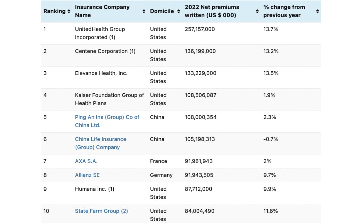Select the row for UnitedHealth Group Incorporated
This screenshot has height=223, width=362.
click(181, 33)
